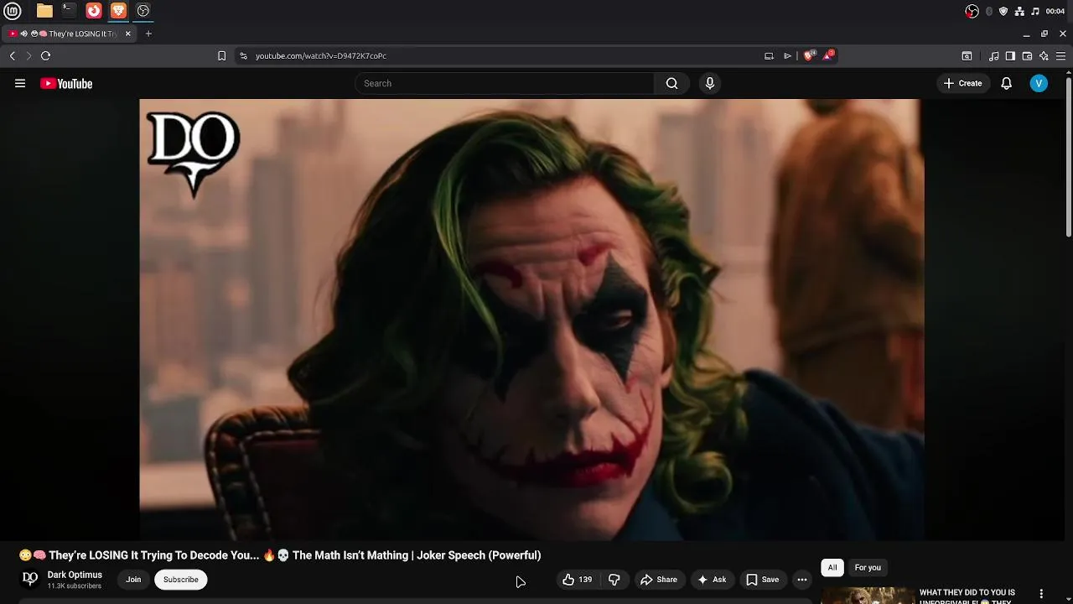Select the They're LOSING It tab
The image size is (1073, 604).
click(x=70, y=34)
